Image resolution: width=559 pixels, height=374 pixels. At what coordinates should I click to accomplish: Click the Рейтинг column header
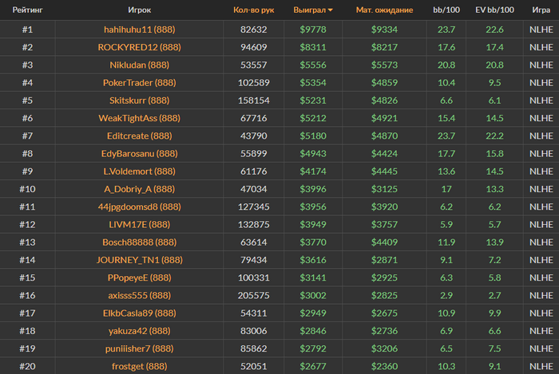(x=27, y=10)
